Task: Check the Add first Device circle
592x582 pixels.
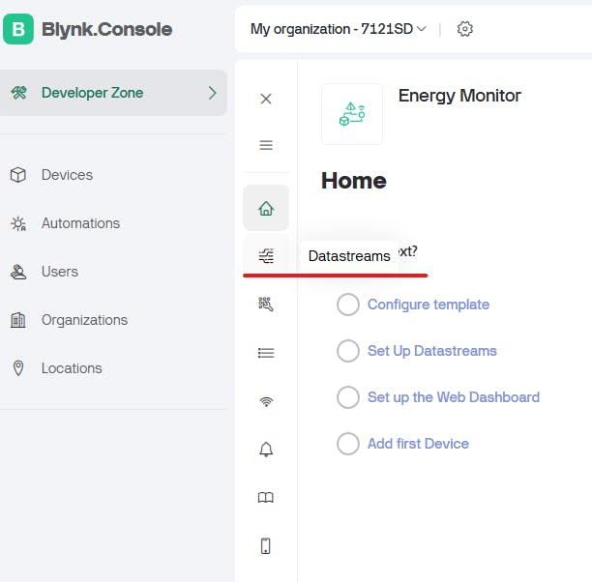Action: click(x=348, y=444)
